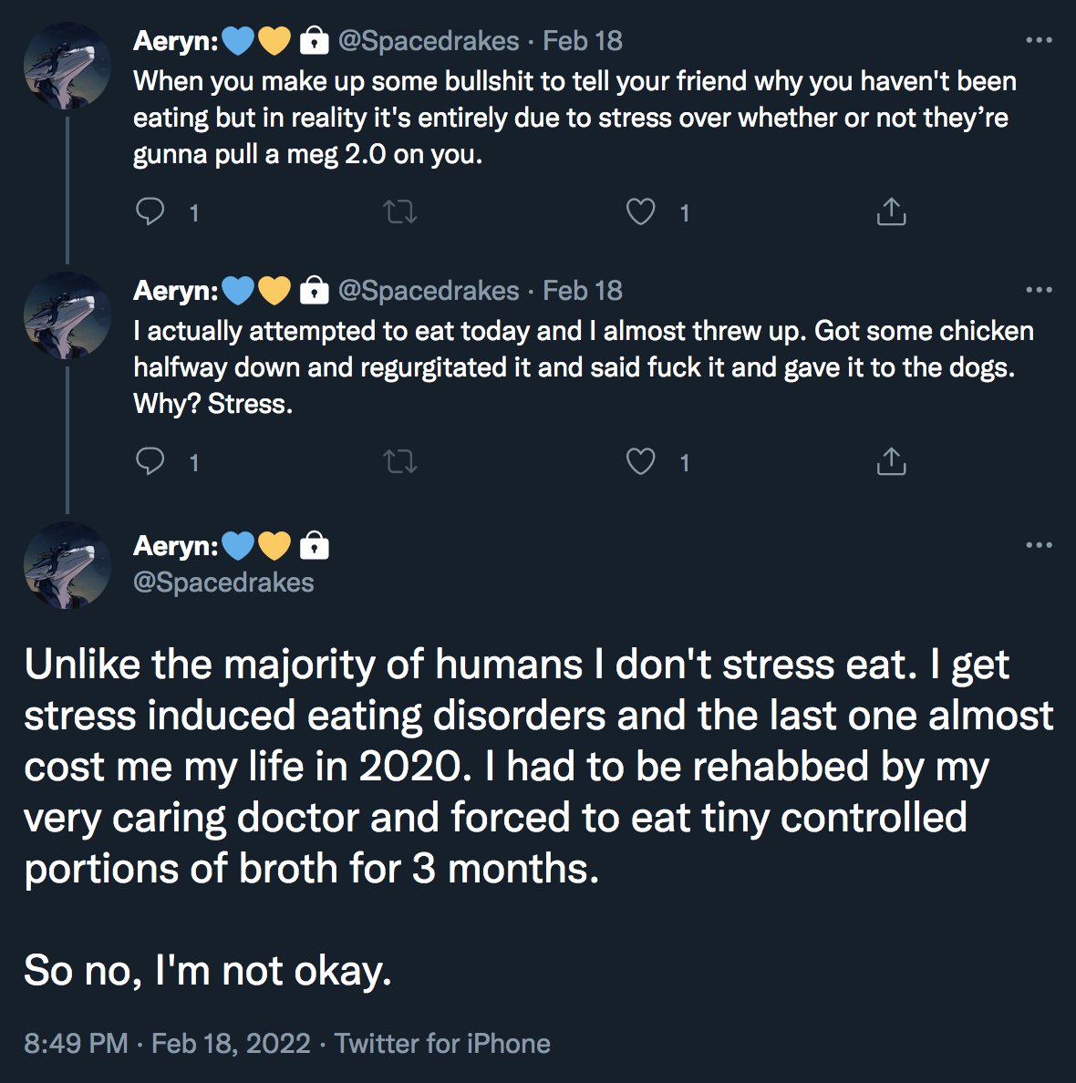
Task: Open the avatar next to the second tweet
Action: tap(67, 315)
